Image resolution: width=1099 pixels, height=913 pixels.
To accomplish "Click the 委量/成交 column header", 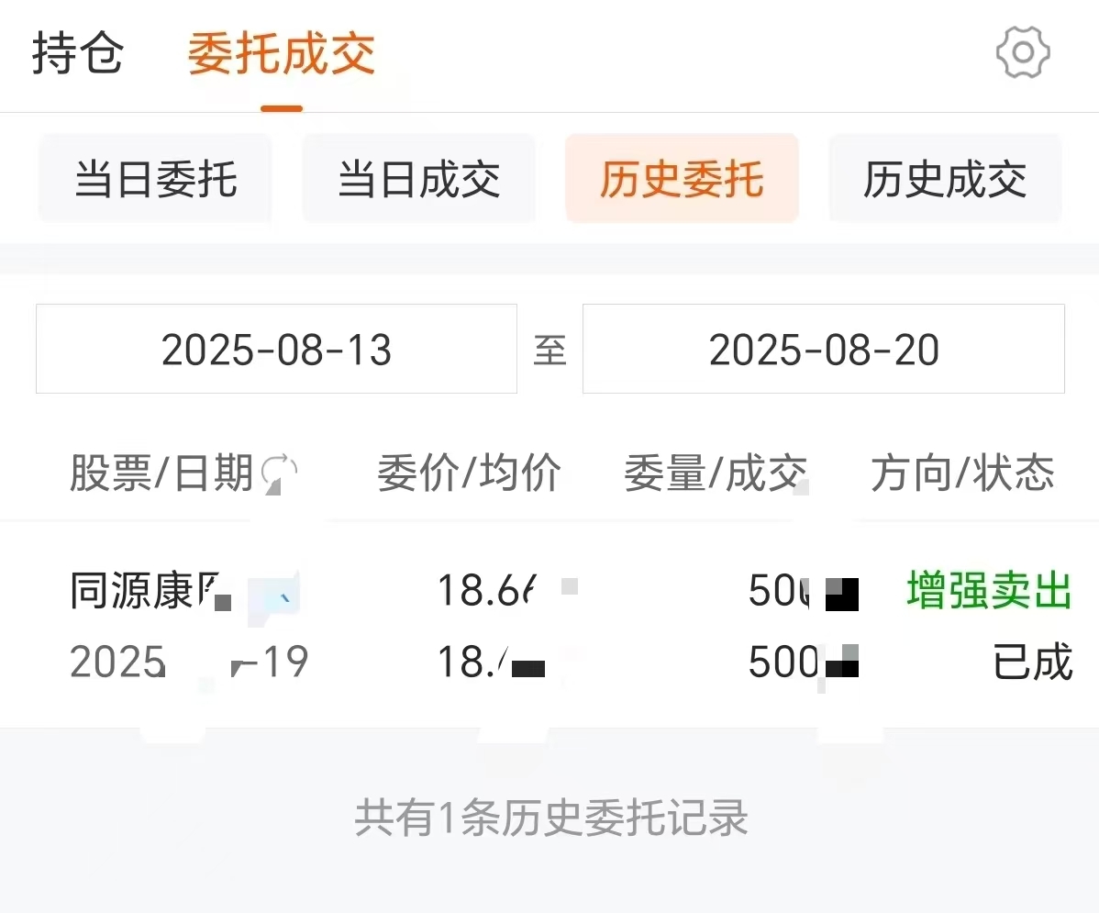I will [x=716, y=473].
